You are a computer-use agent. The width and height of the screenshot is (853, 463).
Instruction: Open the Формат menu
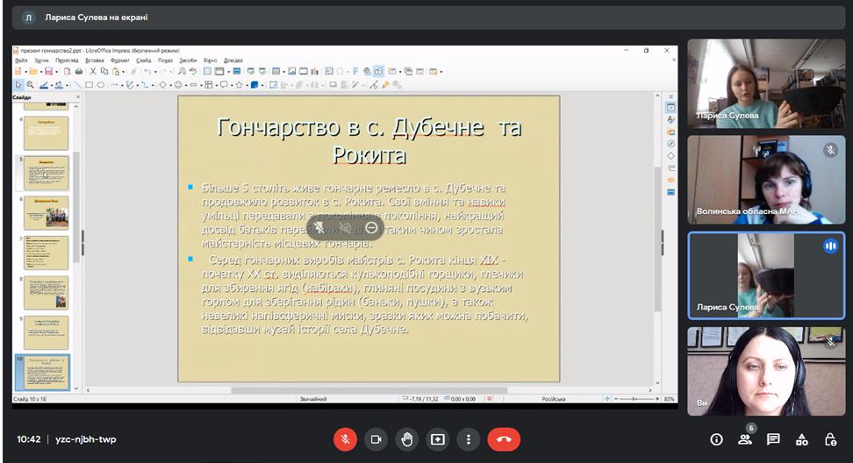(x=120, y=61)
